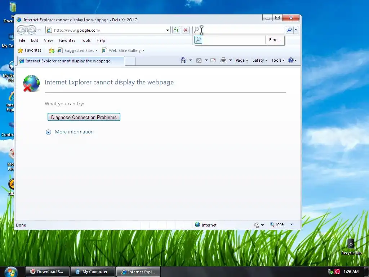Click the Done status bar text
The height and width of the screenshot is (277, 369).
(x=21, y=225)
